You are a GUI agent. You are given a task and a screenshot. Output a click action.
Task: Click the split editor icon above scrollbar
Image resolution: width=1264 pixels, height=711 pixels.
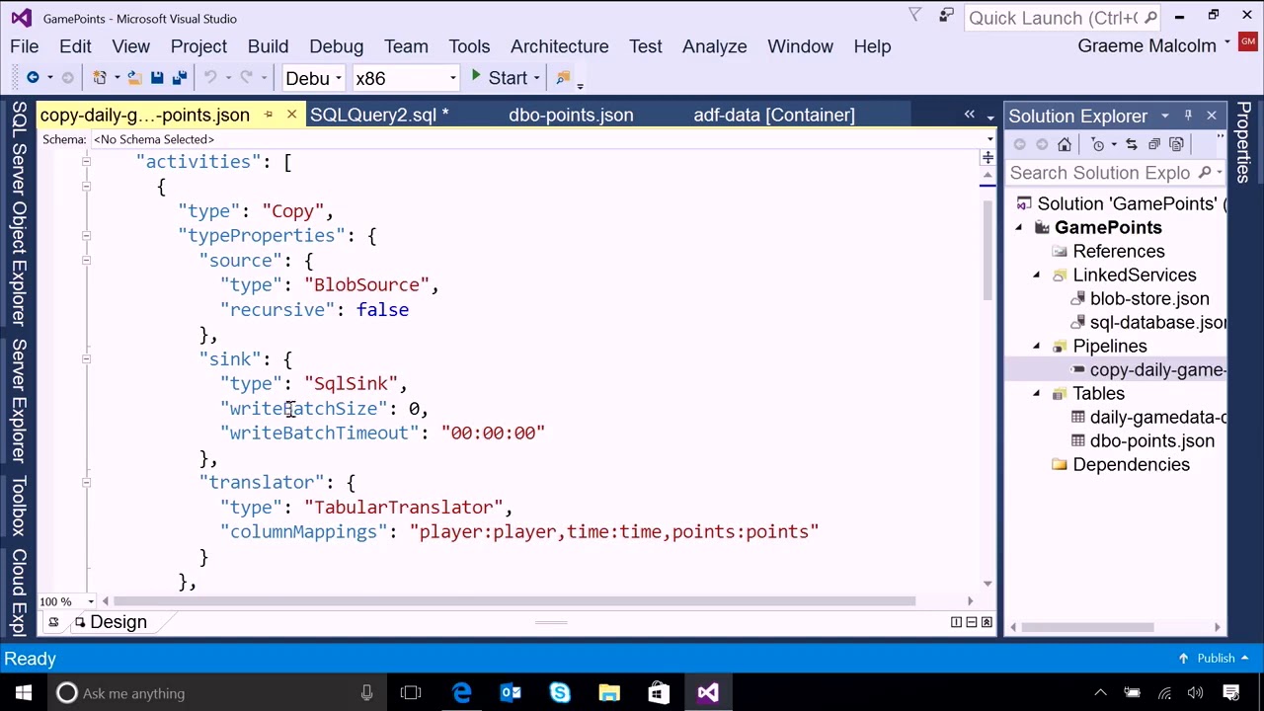[x=987, y=157]
